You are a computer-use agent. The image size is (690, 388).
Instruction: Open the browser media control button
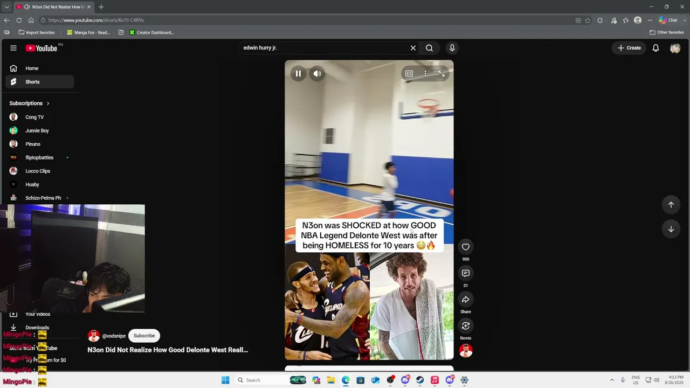[x=613, y=20]
